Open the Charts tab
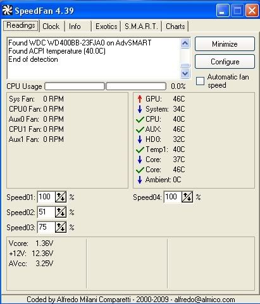This screenshot has height=304, width=260. coord(175,26)
